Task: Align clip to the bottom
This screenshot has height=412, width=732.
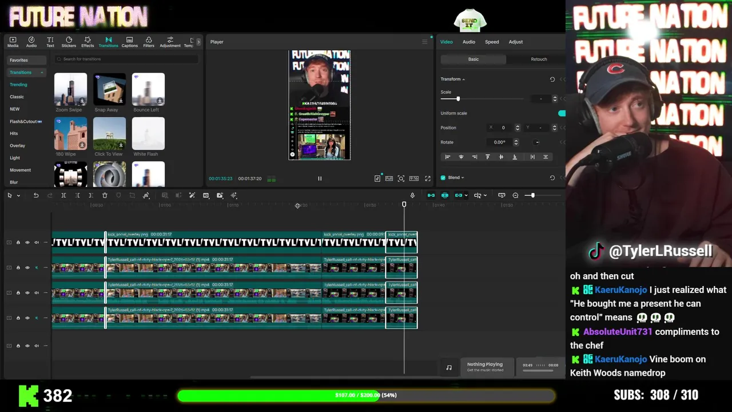Action: (x=515, y=157)
